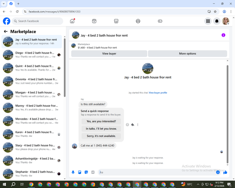The image size is (235, 188).
Task: Open the notifications bell
Action: [217, 21]
